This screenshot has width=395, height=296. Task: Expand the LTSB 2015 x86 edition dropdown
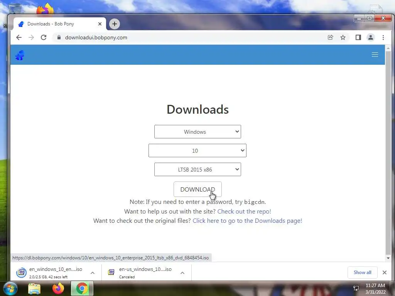pyautogui.click(x=197, y=170)
